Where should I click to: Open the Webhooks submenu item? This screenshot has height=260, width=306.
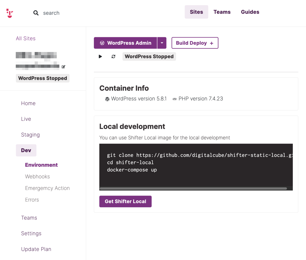click(x=37, y=177)
